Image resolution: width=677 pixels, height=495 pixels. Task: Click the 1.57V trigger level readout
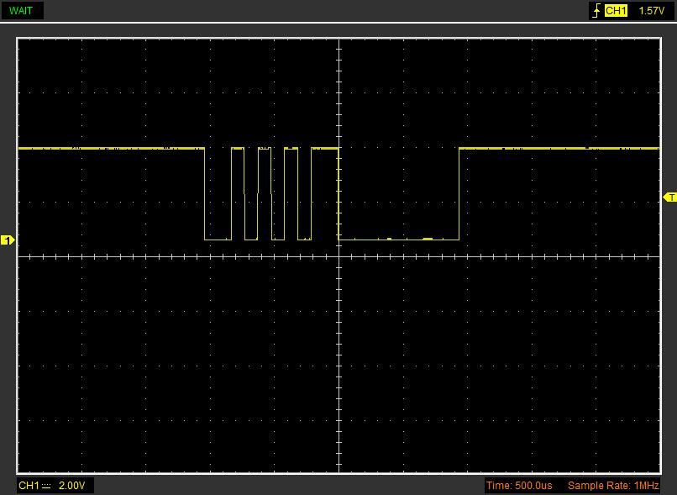[x=652, y=11]
